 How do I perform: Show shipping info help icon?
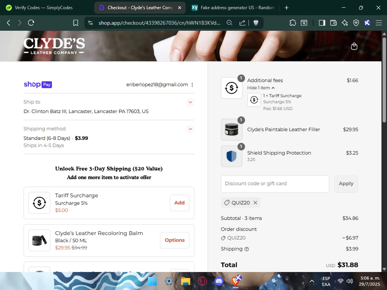click(x=247, y=249)
